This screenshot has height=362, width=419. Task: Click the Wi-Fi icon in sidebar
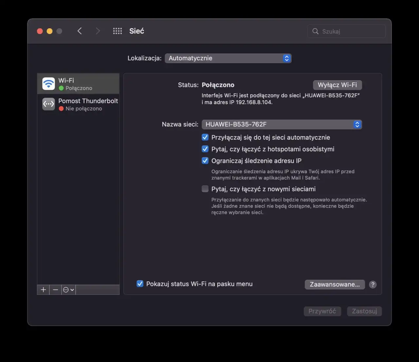click(48, 84)
